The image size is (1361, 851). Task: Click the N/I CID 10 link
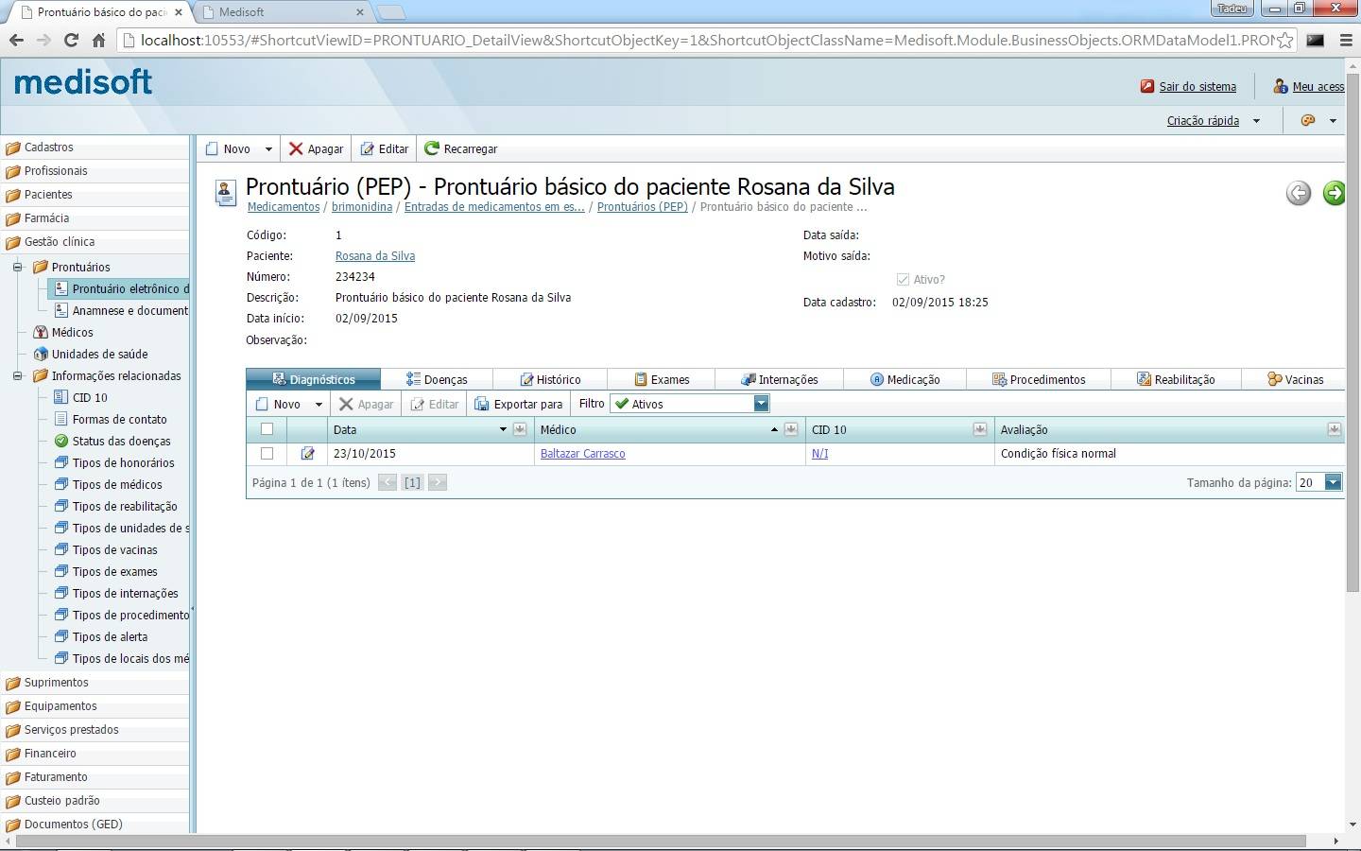click(819, 454)
